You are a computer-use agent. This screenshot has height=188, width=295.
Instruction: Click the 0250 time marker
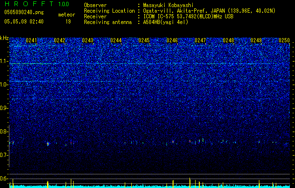(284, 40)
